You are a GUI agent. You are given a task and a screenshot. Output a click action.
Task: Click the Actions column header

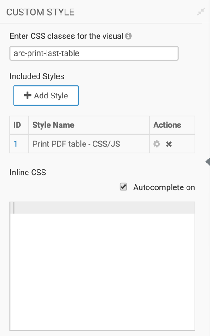(x=167, y=125)
